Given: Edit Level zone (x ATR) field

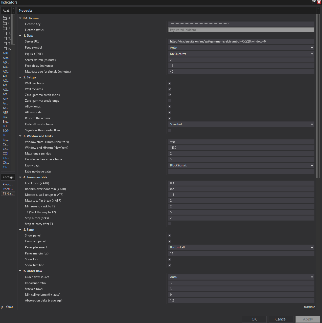Looking at the screenshot, I should coord(241,183).
